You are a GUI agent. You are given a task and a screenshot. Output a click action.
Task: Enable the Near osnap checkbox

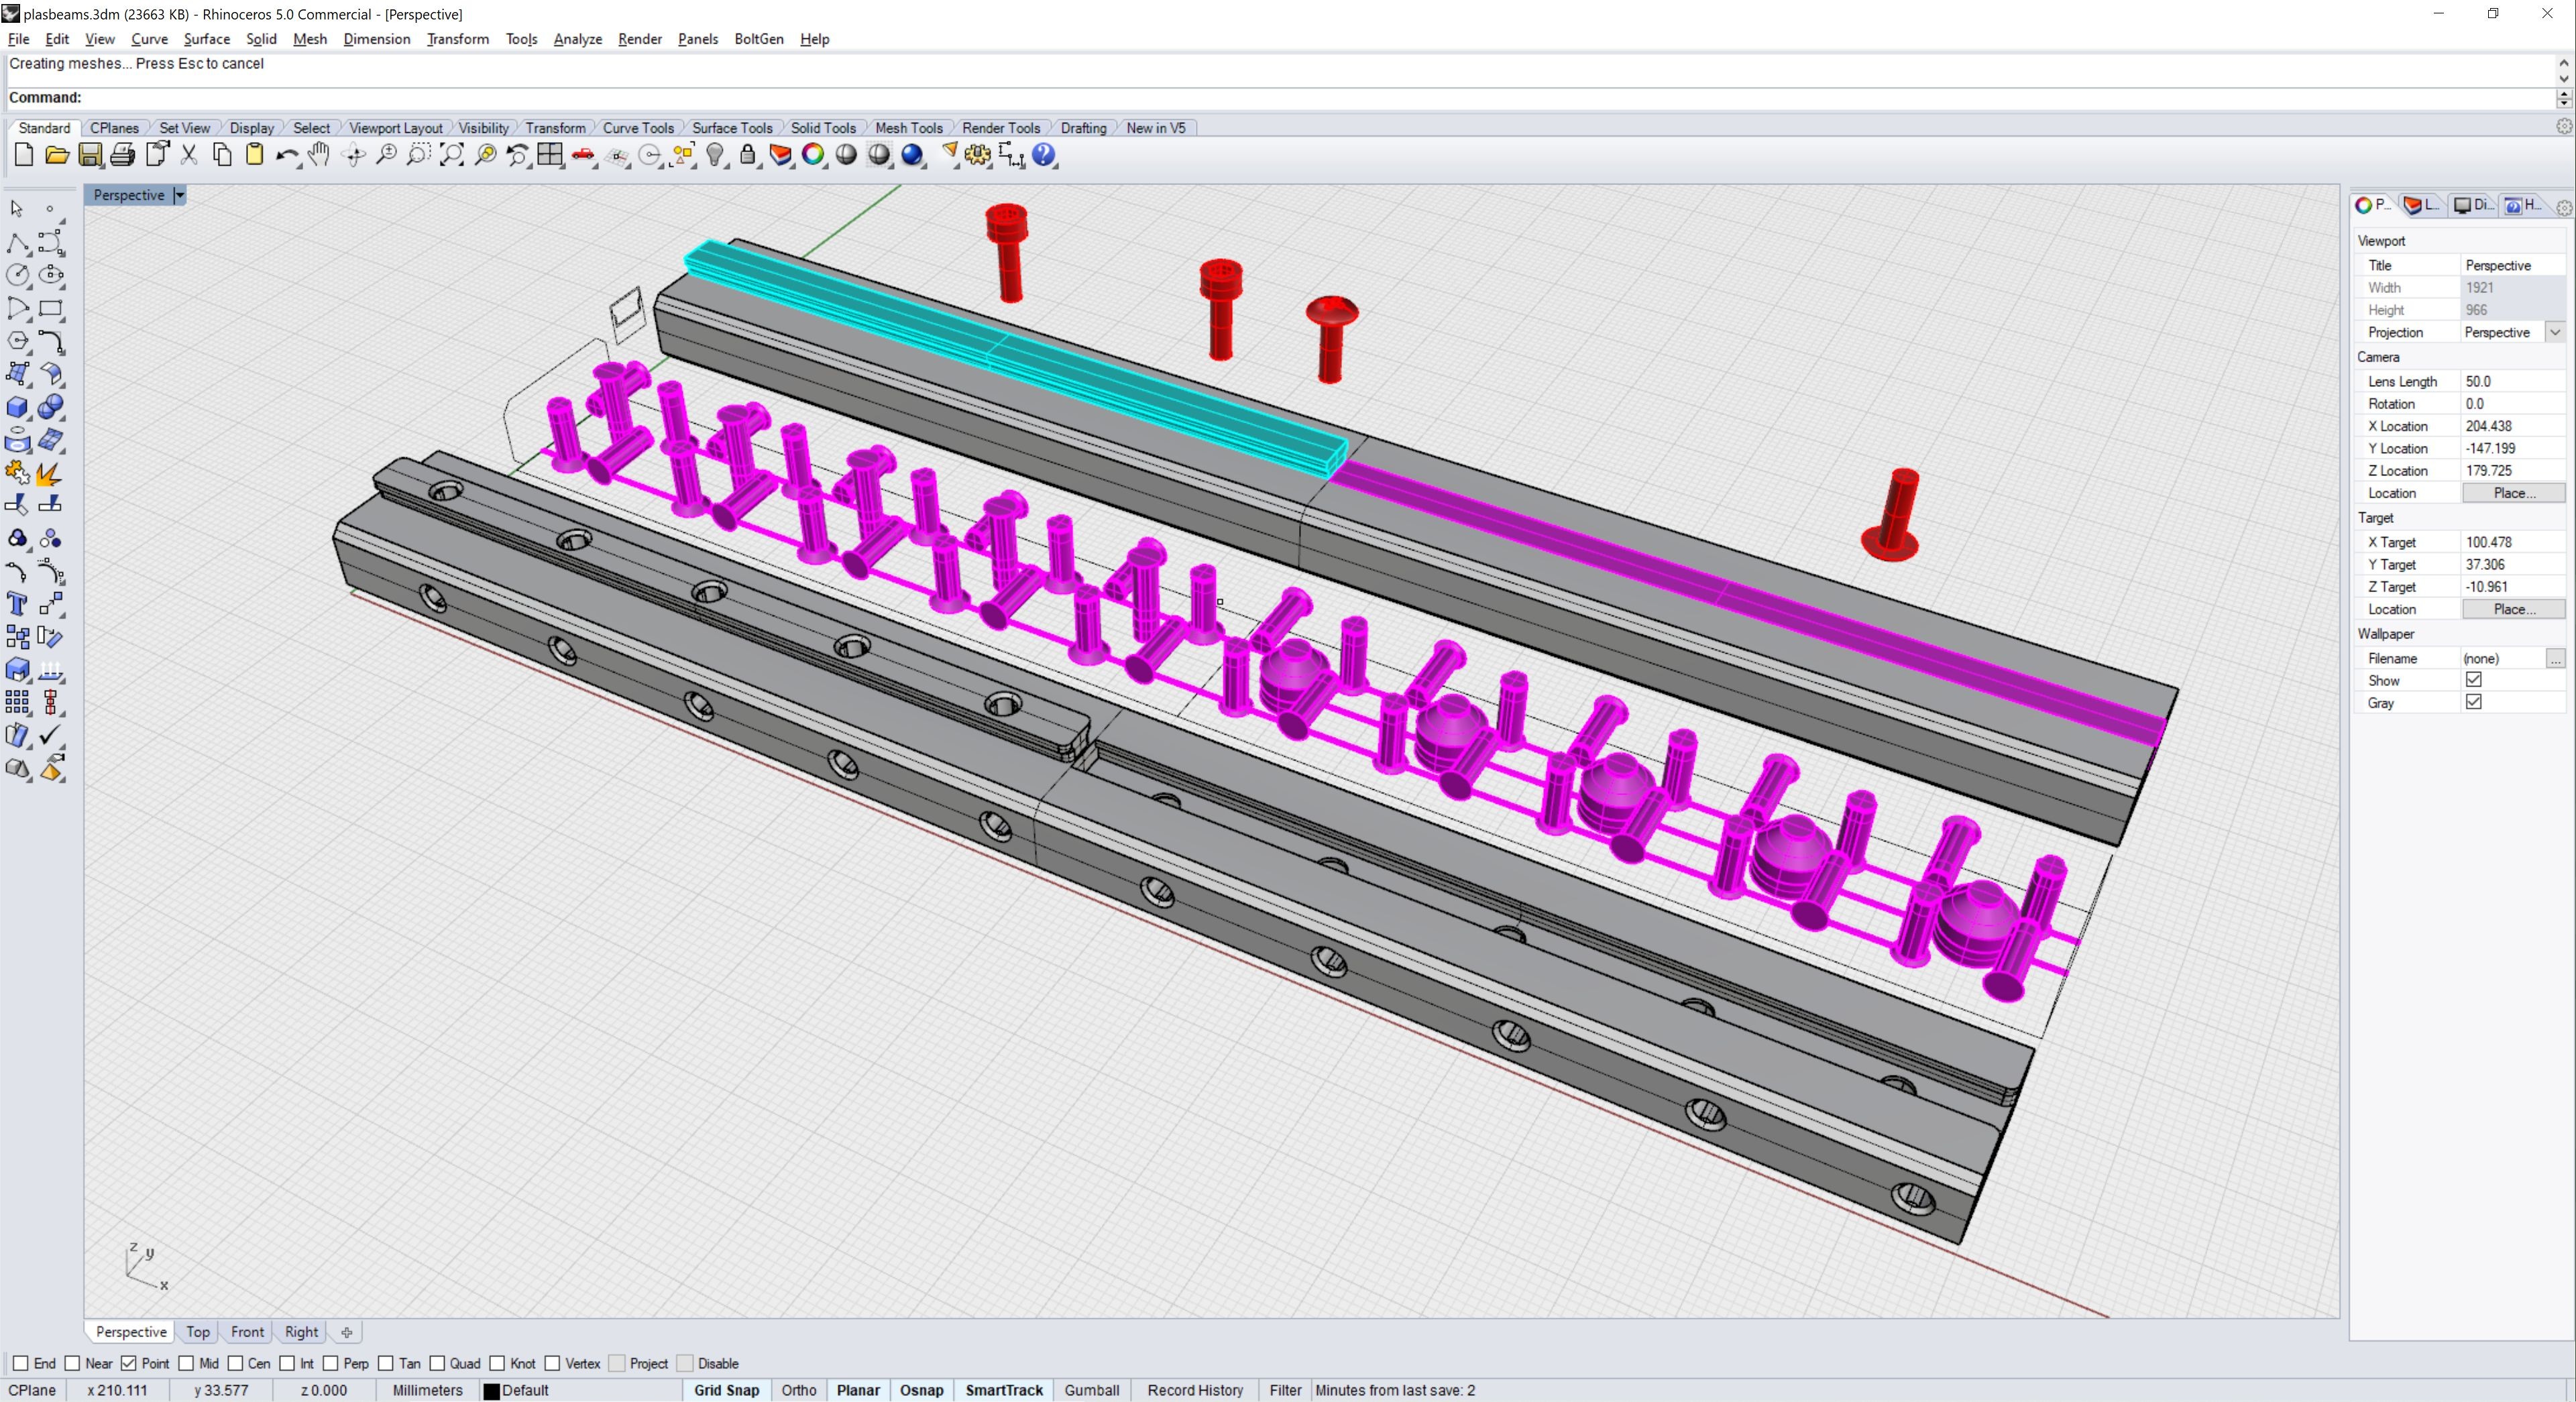click(72, 1363)
